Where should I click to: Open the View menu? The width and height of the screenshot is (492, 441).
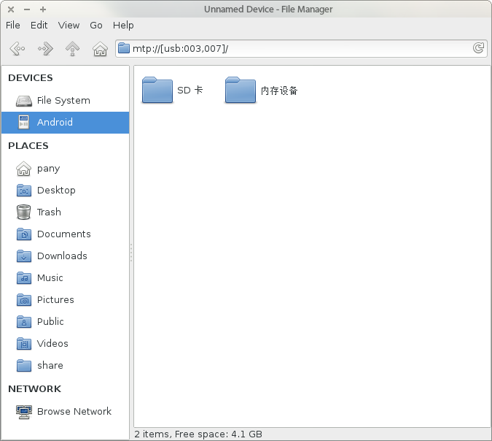click(69, 25)
